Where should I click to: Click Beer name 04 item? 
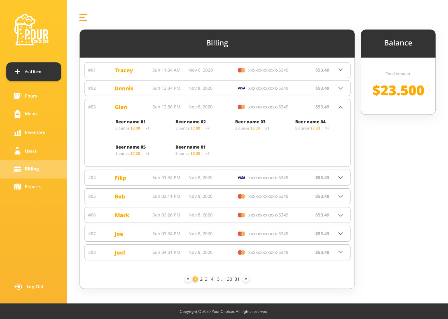point(310,122)
